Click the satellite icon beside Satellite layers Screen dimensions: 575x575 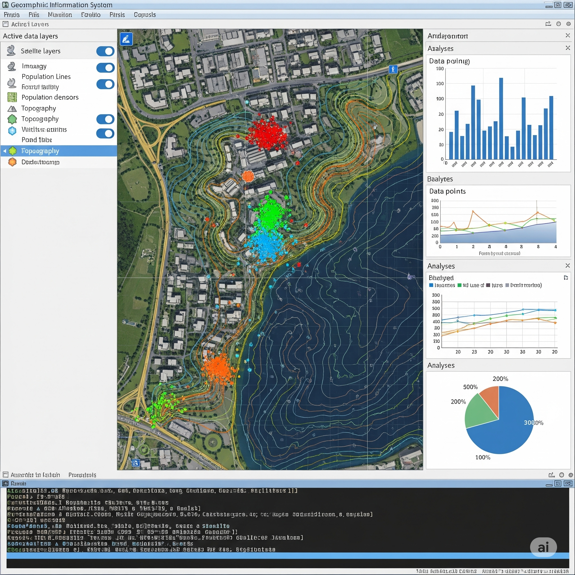[x=11, y=51]
